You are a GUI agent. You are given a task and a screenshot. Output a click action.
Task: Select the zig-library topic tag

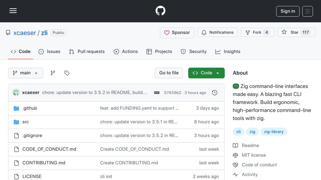pos(274,132)
